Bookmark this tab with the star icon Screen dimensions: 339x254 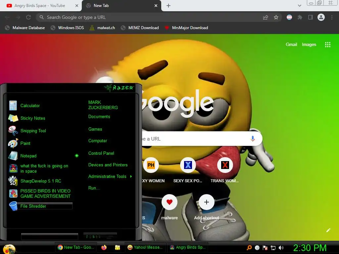[276, 17]
